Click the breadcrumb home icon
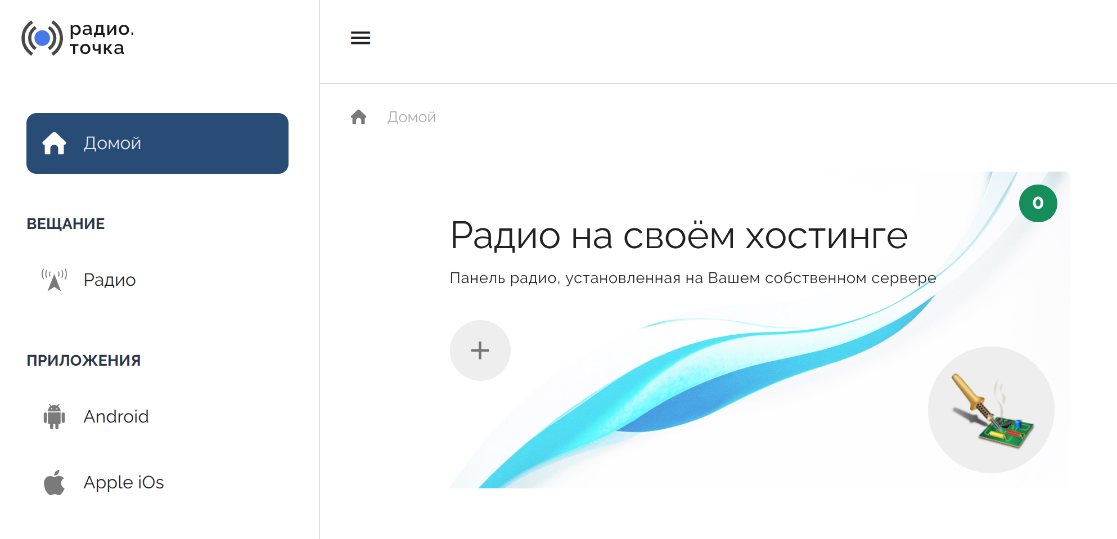 358,117
